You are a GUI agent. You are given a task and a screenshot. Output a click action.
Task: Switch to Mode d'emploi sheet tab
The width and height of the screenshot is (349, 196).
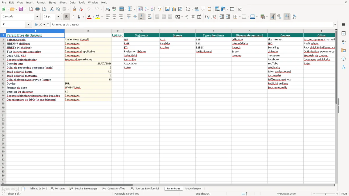click(193, 188)
